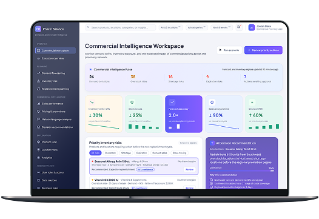Viewport: 319px width, 219px height.
Task: Click the 9 Expiration risks stat
Action: pyautogui.click(x=214, y=79)
